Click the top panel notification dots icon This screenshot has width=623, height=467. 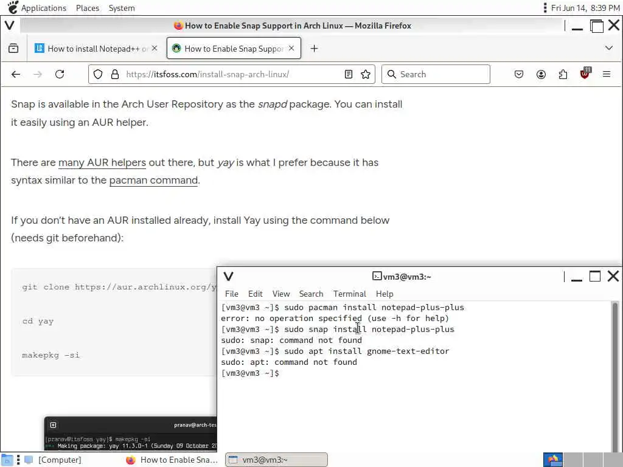pyautogui.click(x=545, y=8)
